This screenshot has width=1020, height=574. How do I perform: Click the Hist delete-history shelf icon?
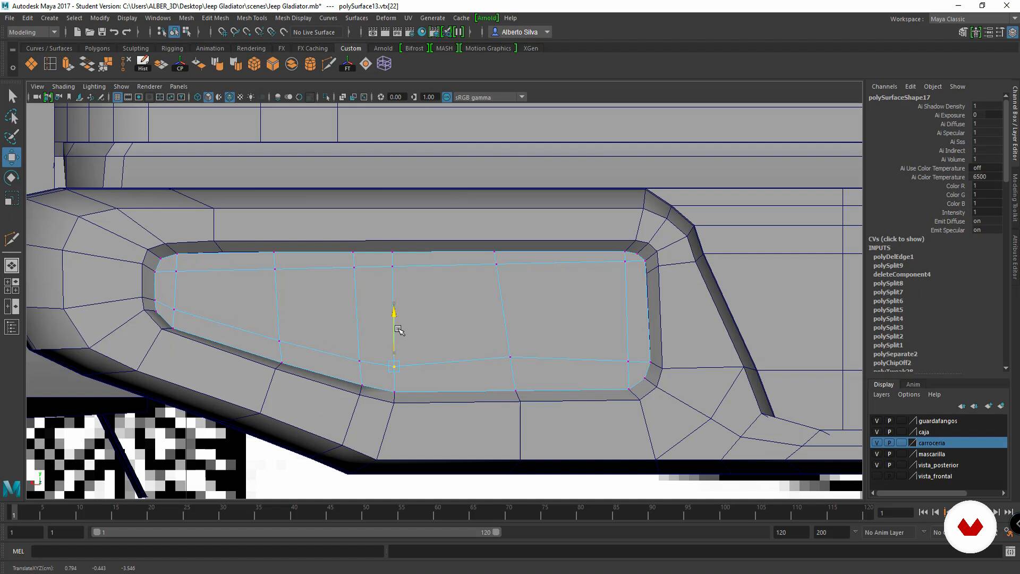pos(142,64)
